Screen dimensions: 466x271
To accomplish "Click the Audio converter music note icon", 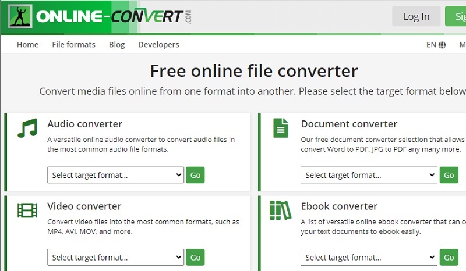I will (x=27, y=128).
